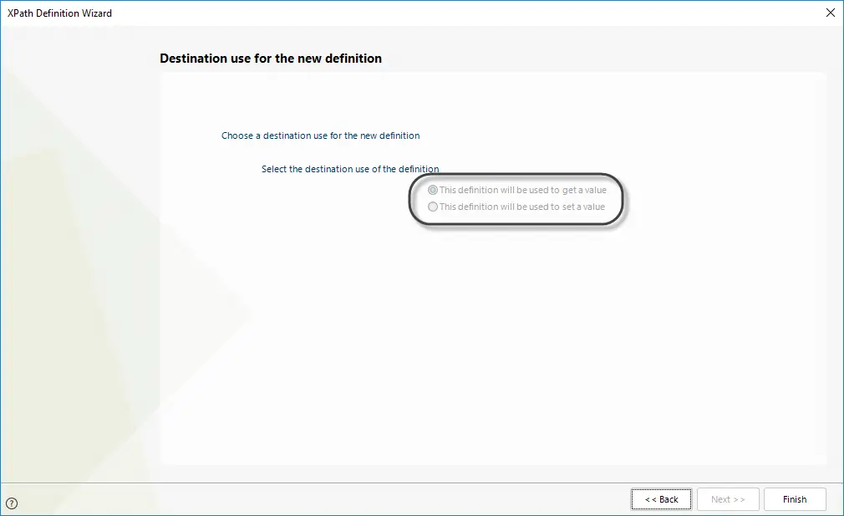Finish the XPath Definition Wizard
Viewport: 844px width, 516px height.
pos(795,499)
